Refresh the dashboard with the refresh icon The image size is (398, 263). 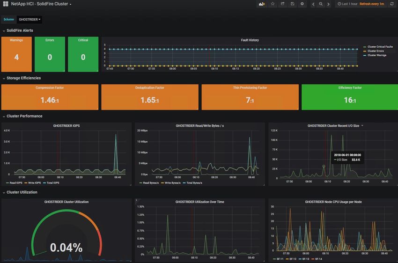392,4
